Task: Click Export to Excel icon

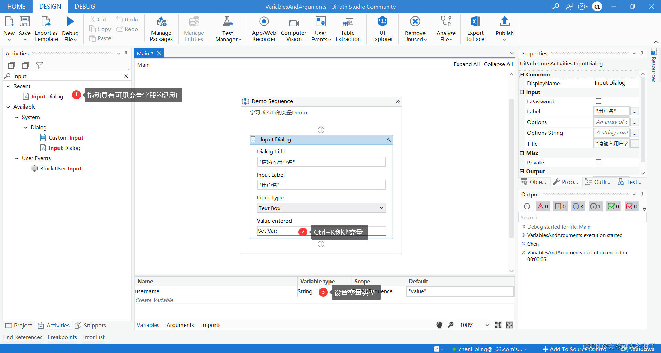Action: (x=476, y=22)
